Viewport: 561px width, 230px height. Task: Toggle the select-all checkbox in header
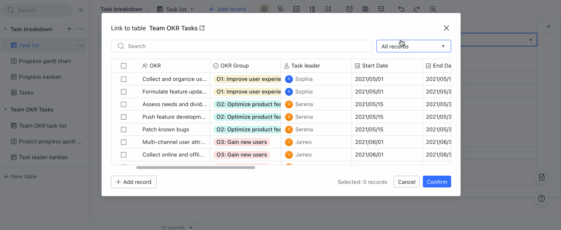(124, 66)
